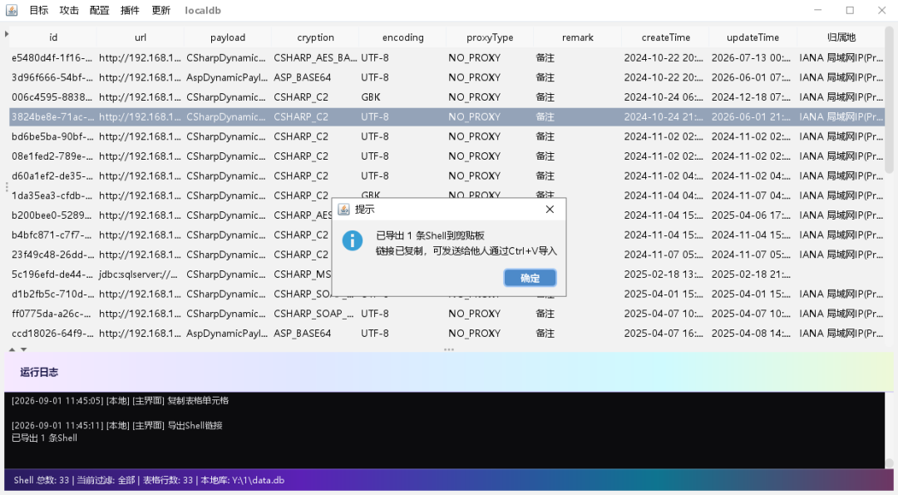Open the 配置 menu
This screenshot has width=898, height=495.
[x=99, y=10]
